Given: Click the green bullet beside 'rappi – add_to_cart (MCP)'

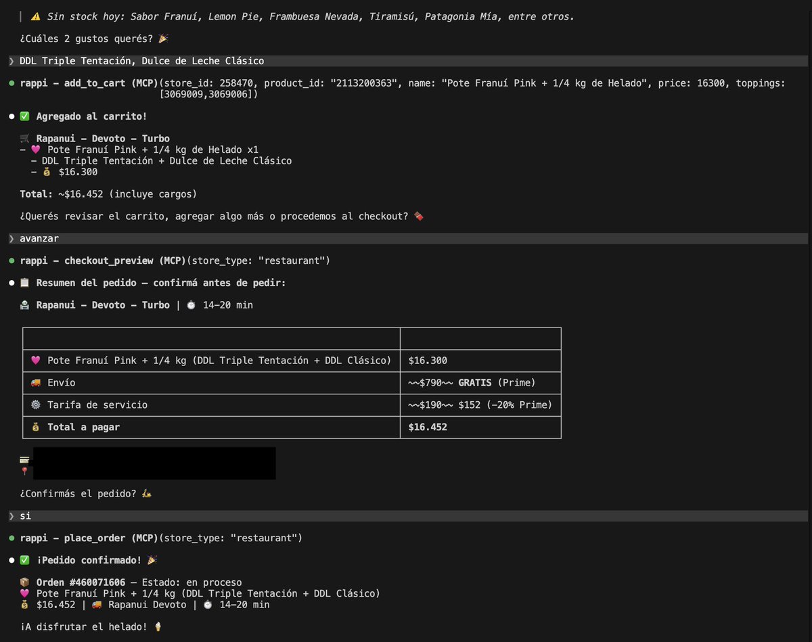Looking at the screenshot, I should [x=12, y=83].
